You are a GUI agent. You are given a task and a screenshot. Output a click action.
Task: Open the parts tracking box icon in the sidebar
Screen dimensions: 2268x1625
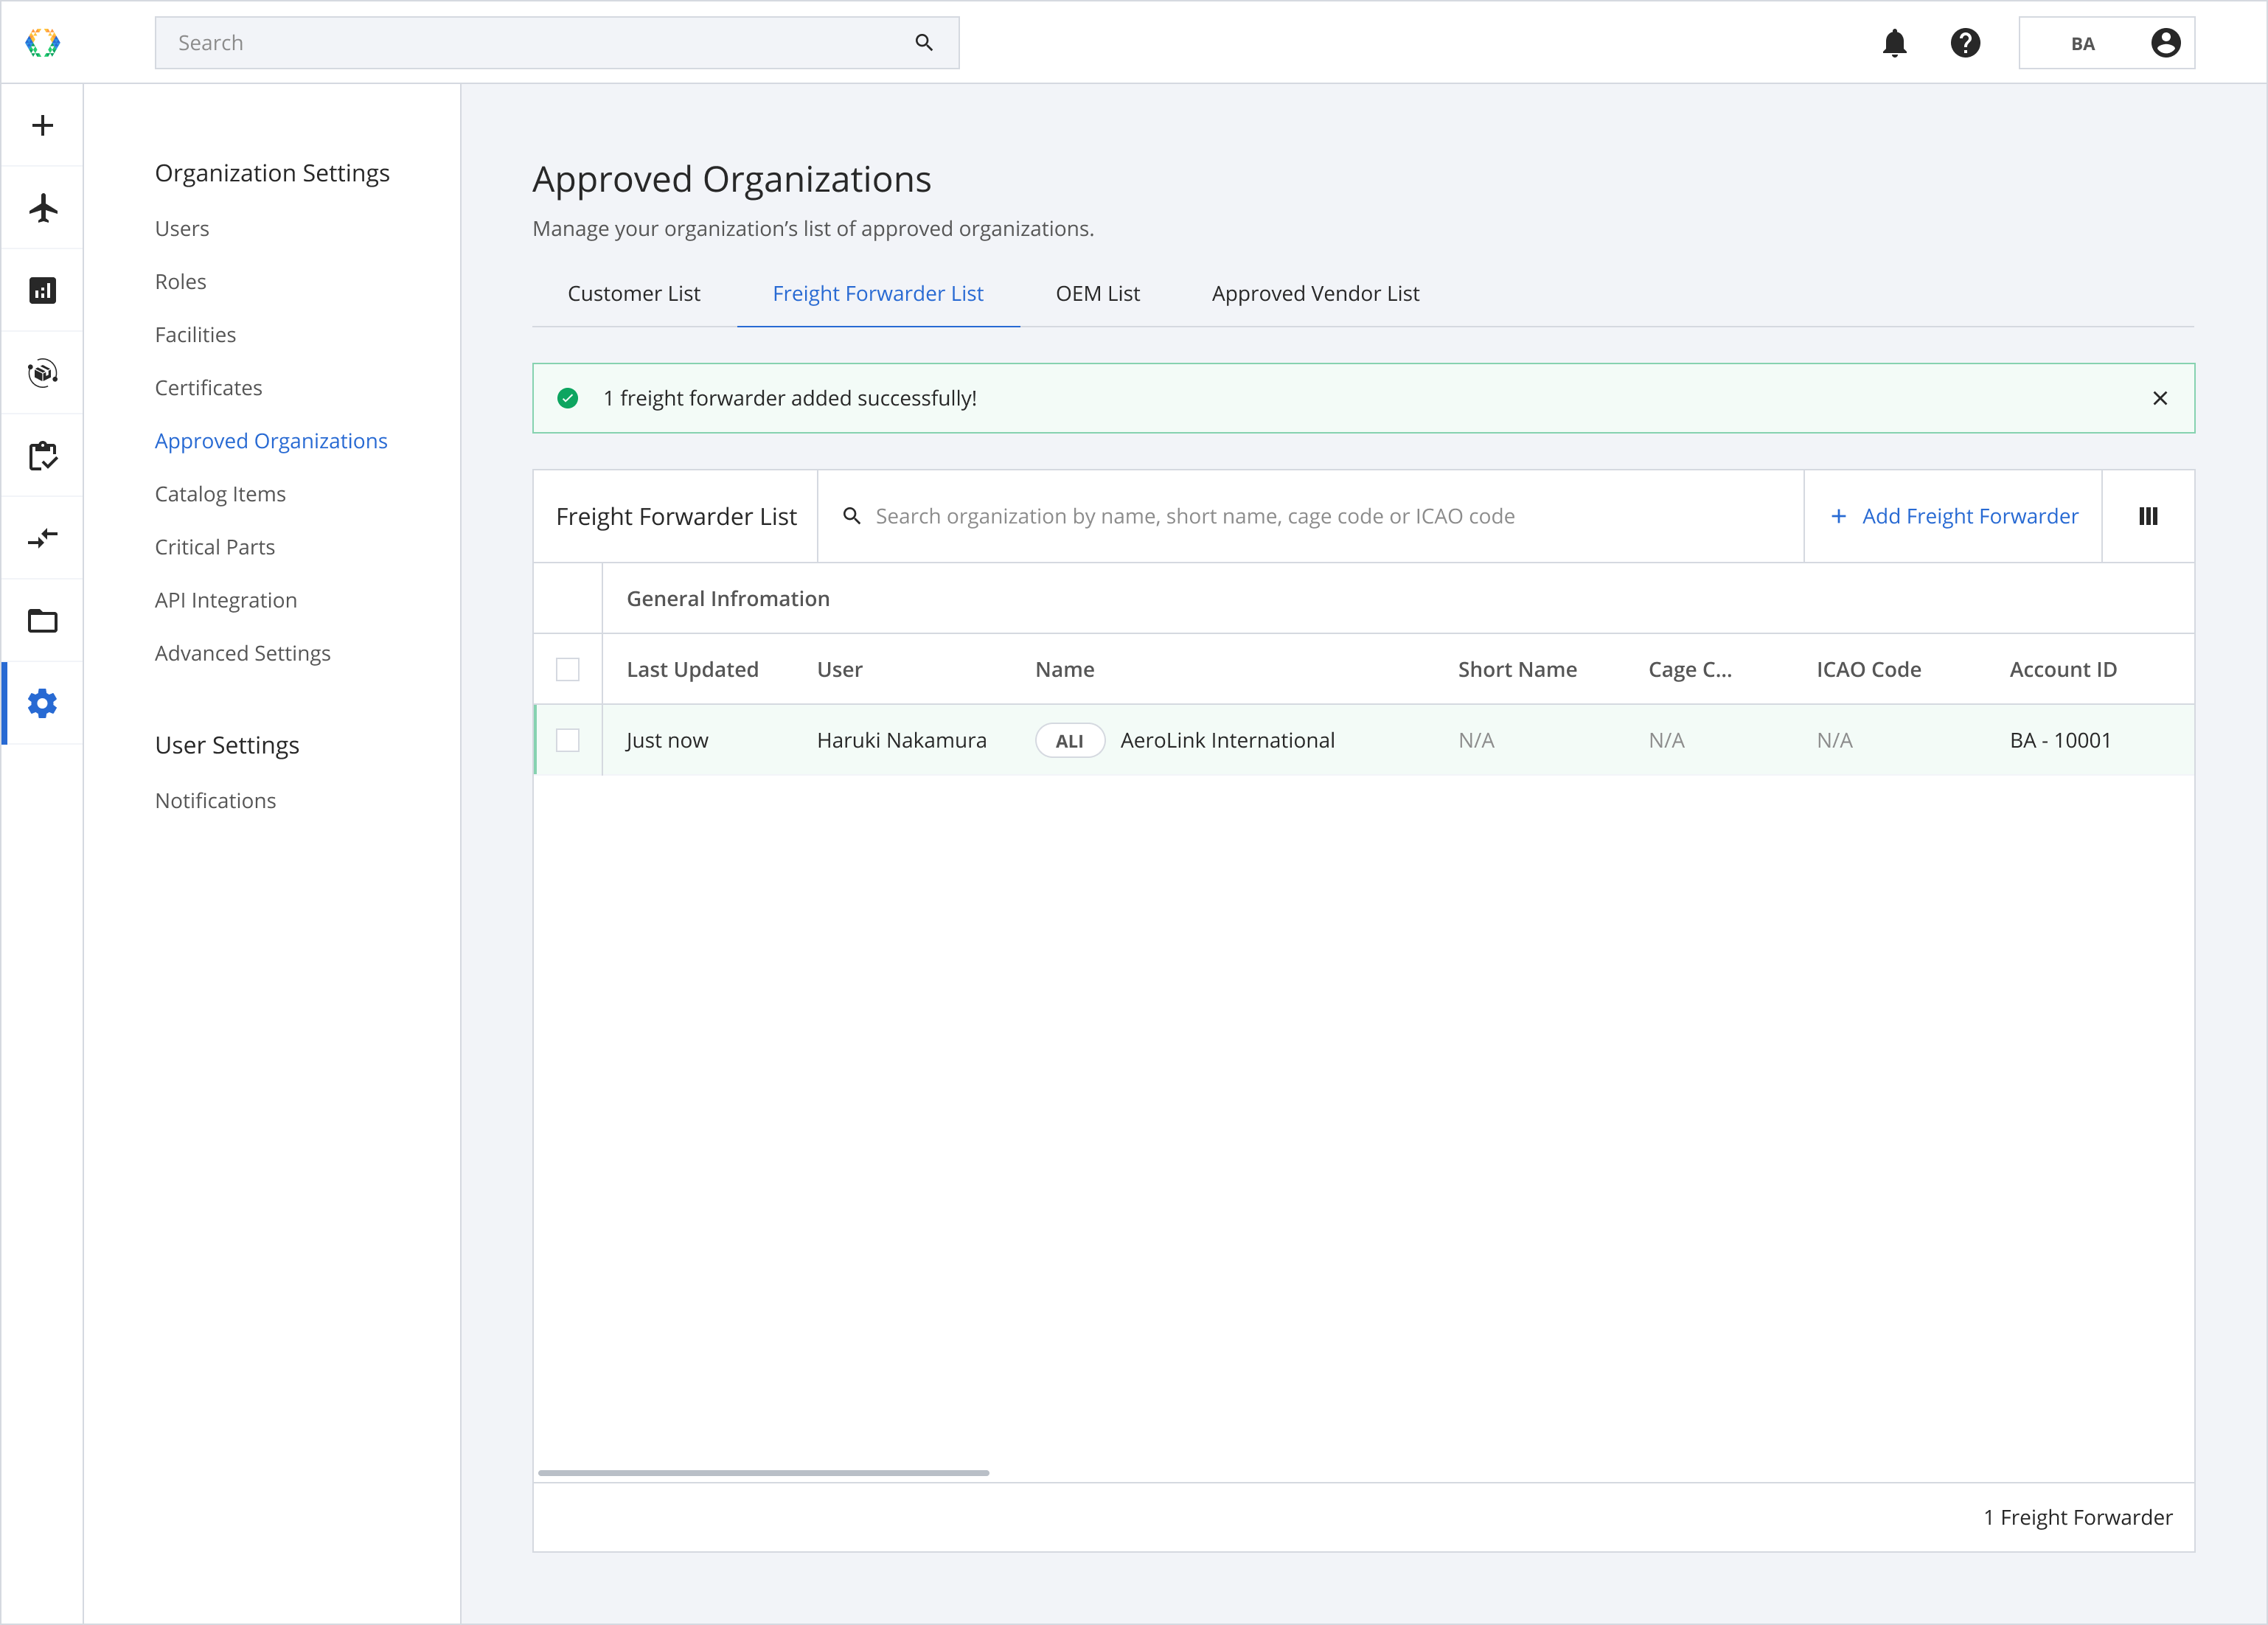pos(42,373)
